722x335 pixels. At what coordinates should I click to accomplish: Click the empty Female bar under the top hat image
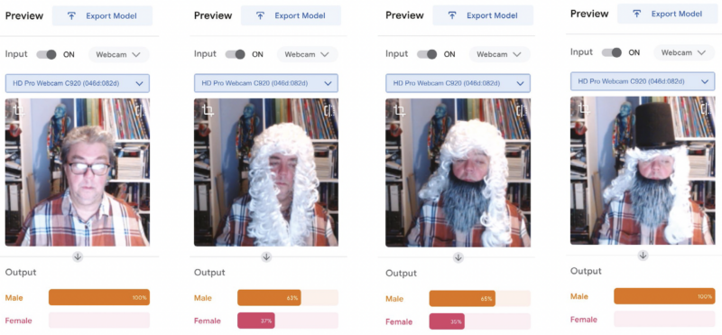coord(664,319)
